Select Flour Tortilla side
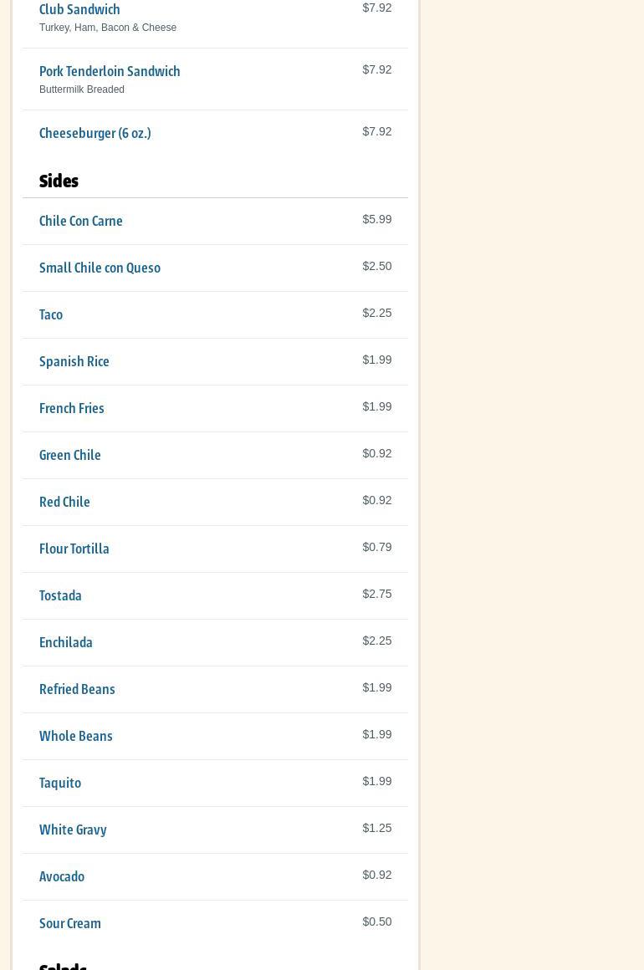This screenshot has height=970, width=644. coord(74,549)
